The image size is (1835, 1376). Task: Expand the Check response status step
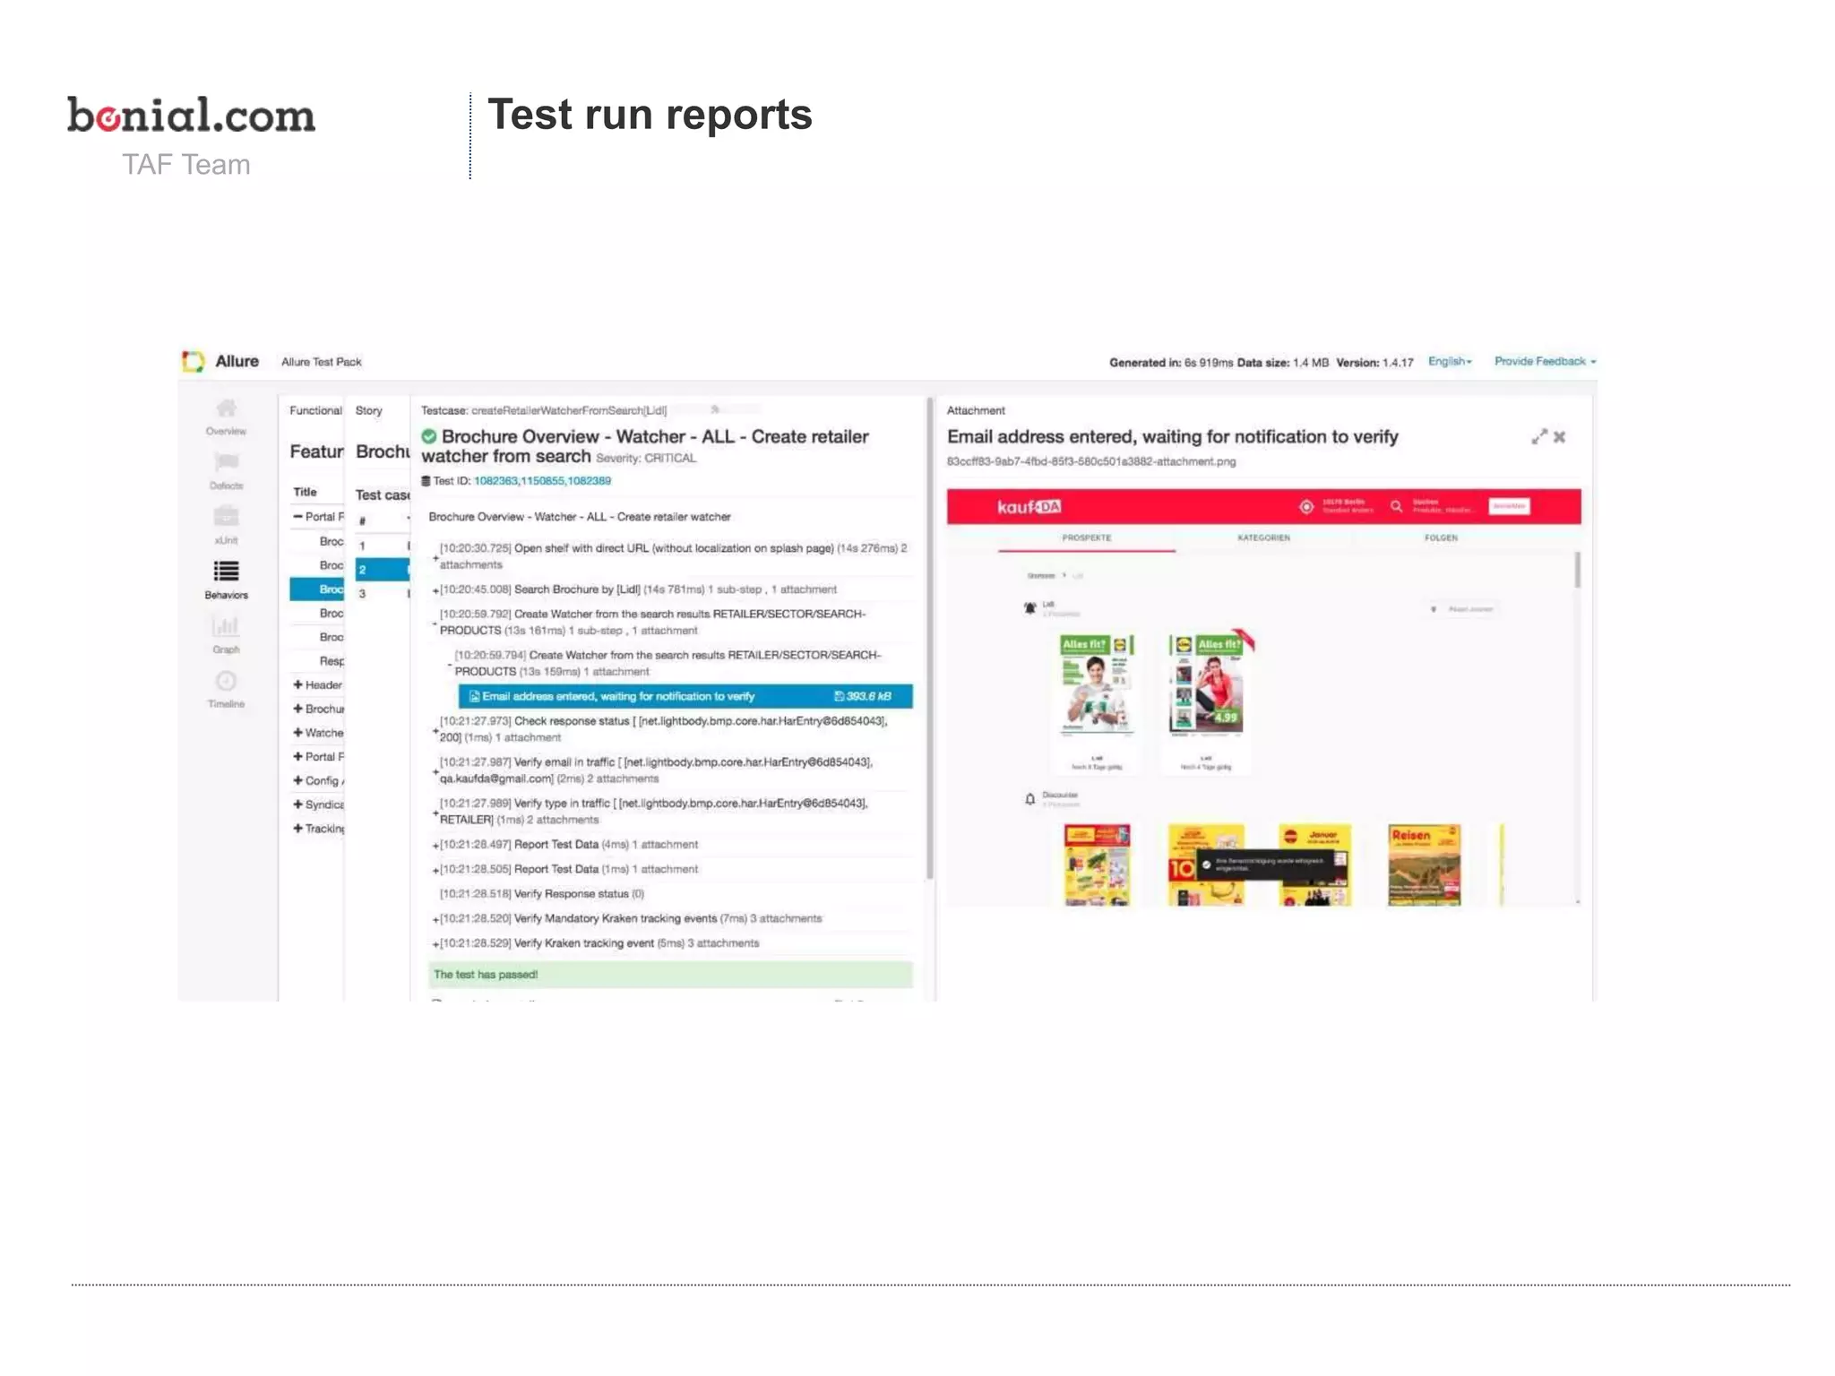click(435, 730)
